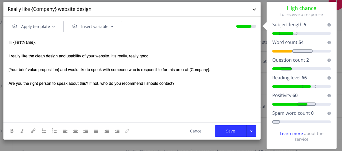Viewport: 342px width, 151px height.
Task: Save the email template
Action: click(x=230, y=131)
